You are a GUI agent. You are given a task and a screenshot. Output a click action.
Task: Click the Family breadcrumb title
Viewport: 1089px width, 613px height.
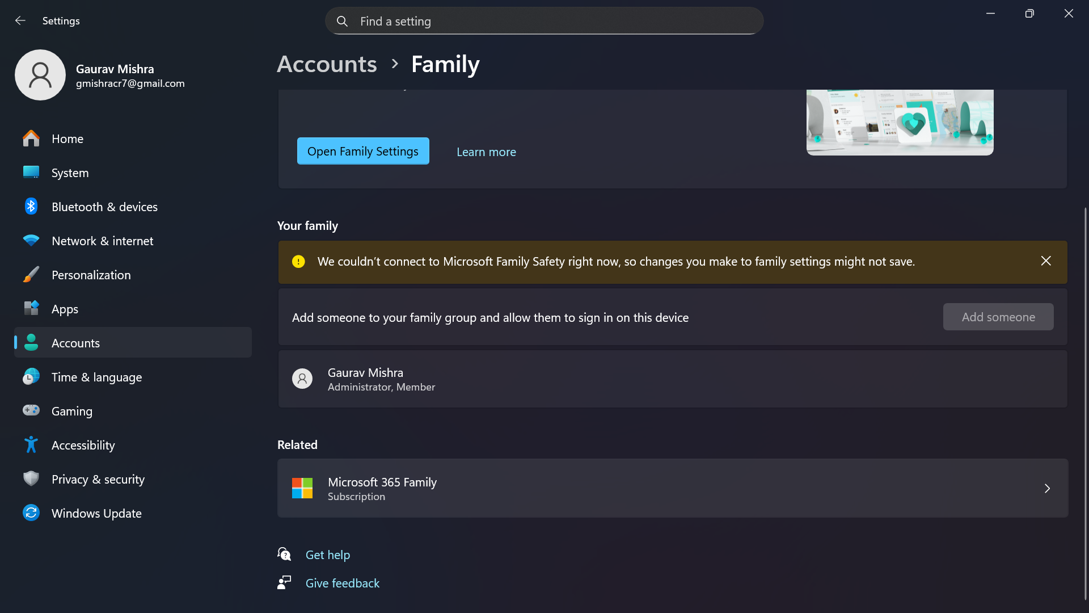tap(445, 64)
